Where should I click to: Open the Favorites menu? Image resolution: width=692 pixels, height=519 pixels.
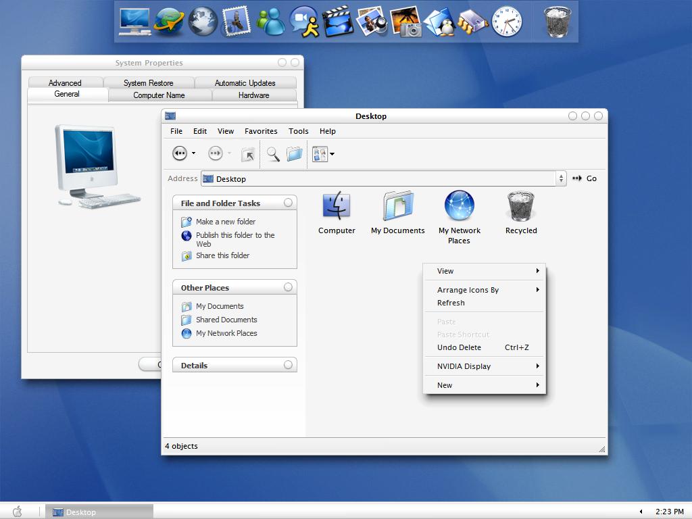point(261,131)
